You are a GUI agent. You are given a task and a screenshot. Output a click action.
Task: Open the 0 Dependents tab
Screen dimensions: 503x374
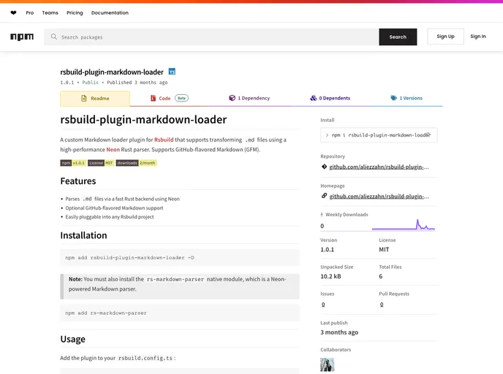[x=330, y=98]
